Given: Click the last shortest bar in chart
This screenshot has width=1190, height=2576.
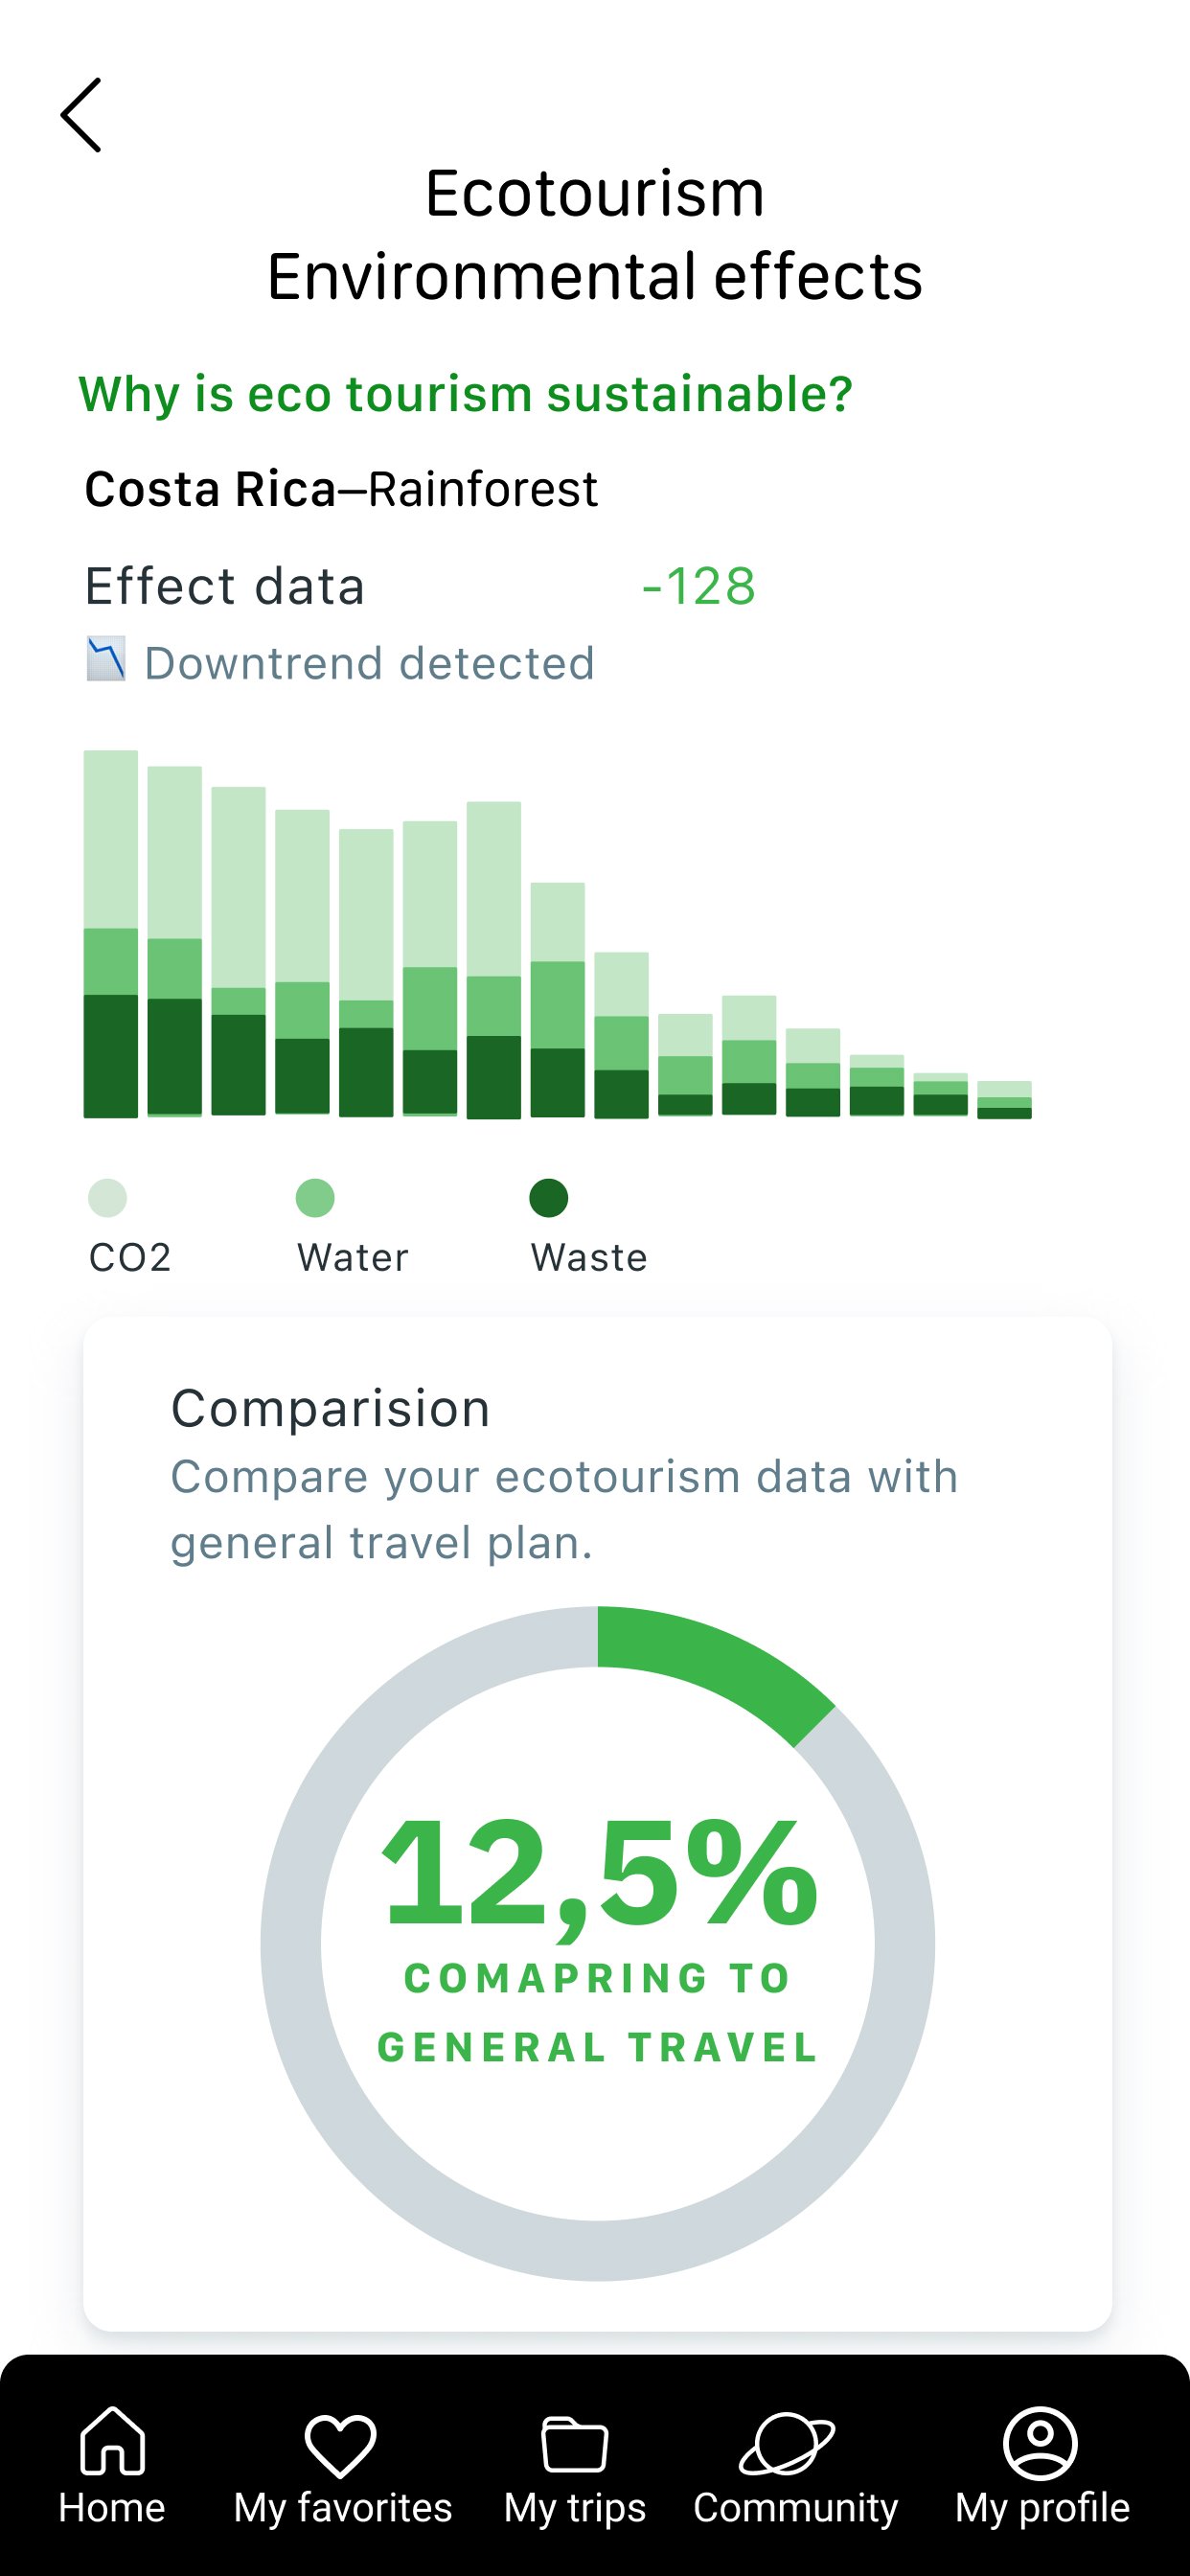Looking at the screenshot, I should [1004, 1099].
